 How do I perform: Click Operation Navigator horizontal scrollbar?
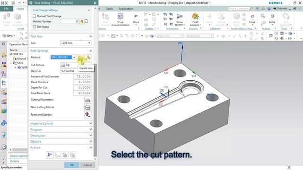[x=20, y=150]
